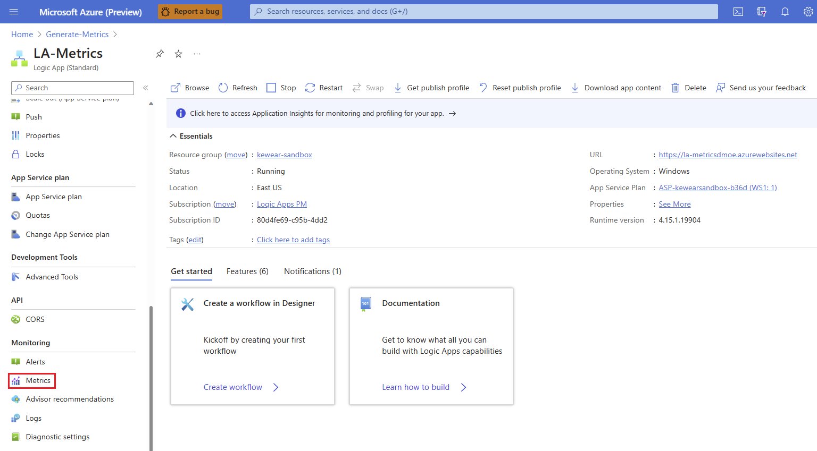817x451 pixels.
Task: Click move next to Subscription
Action: (225, 204)
